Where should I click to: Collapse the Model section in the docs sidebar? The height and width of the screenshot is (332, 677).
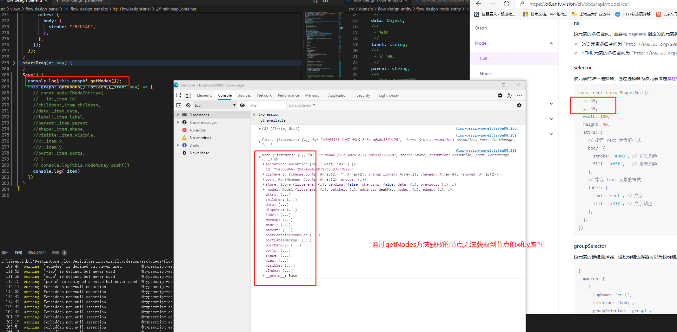551,43
